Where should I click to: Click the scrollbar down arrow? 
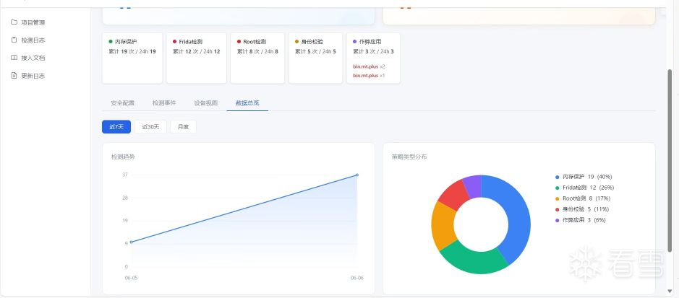670,290
